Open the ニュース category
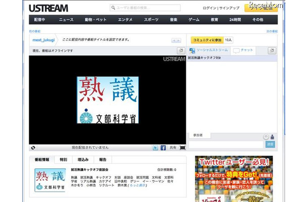 coord(66,20)
